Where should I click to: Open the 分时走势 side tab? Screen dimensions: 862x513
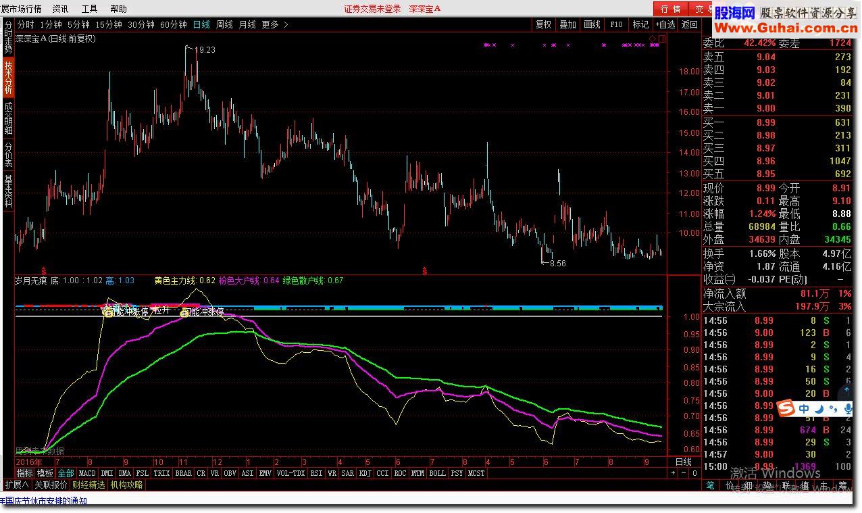point(8,36)
